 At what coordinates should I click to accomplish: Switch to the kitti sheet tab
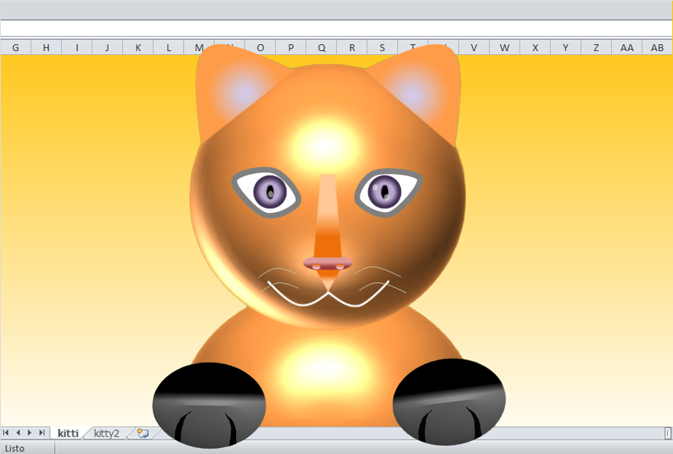(x=68, y=433)
